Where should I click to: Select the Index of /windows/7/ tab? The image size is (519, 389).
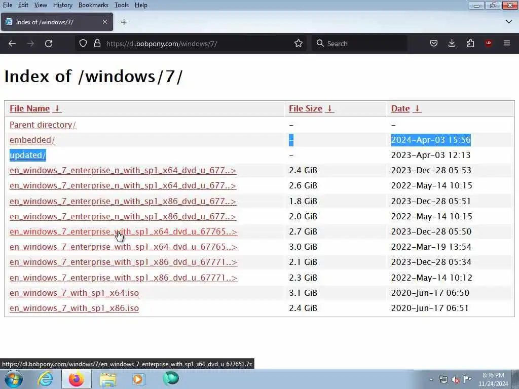(x=57, y=22)
